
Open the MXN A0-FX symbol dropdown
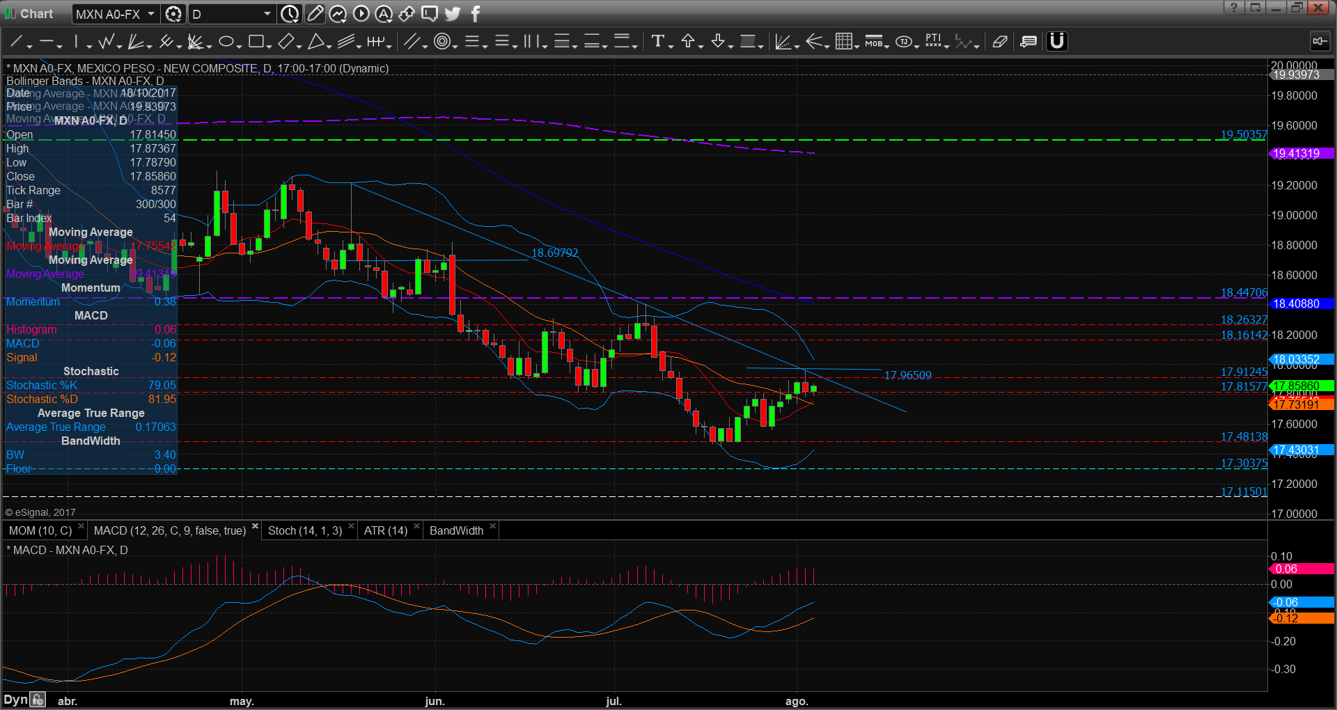(x=150, y=14)
